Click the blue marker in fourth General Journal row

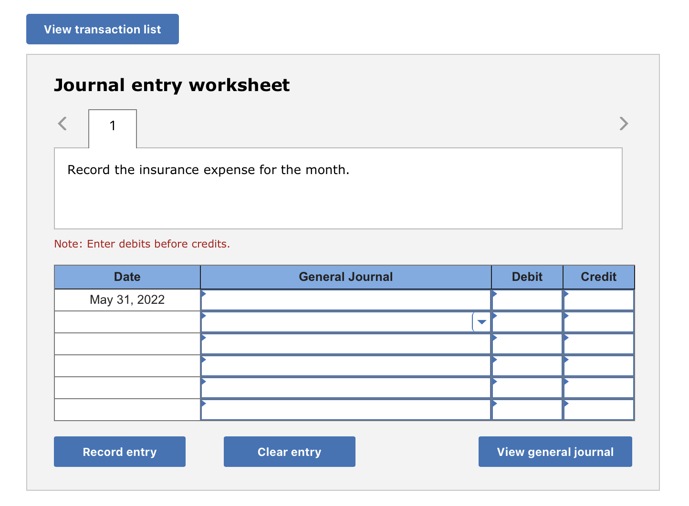click(x=203, y=360)
